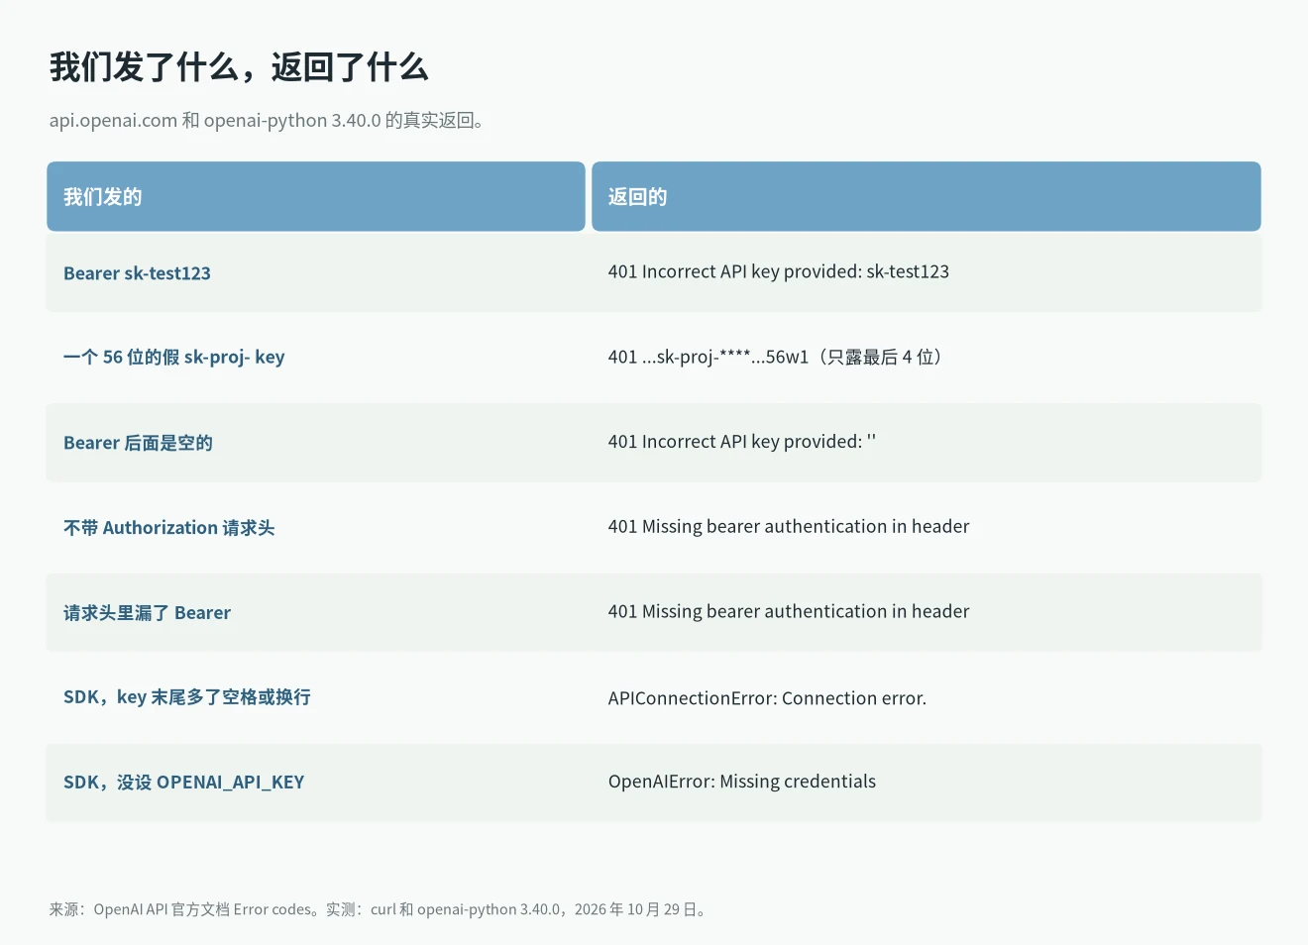Click the column header 我们发的
The image size is (1308, 945).
click(x=316, y=196)
